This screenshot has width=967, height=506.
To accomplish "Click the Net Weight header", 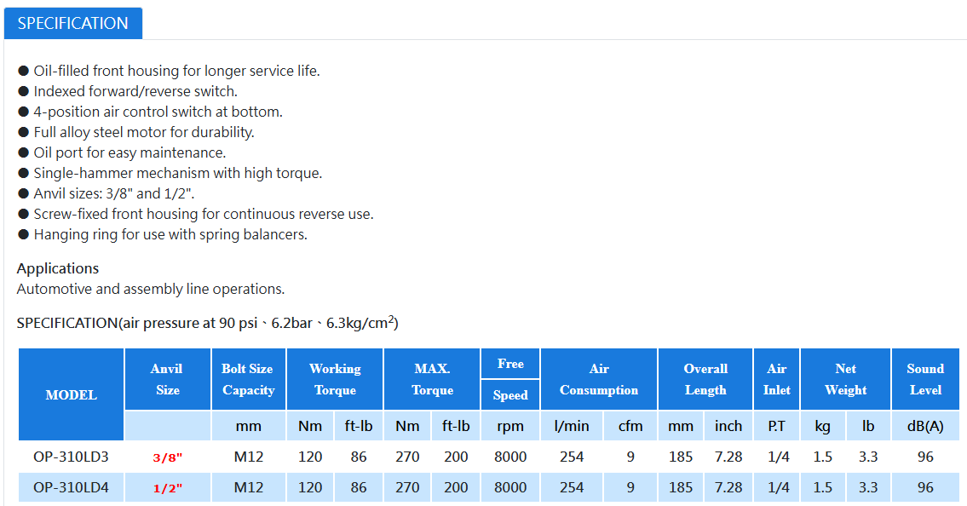I will (x=845, y=379).
